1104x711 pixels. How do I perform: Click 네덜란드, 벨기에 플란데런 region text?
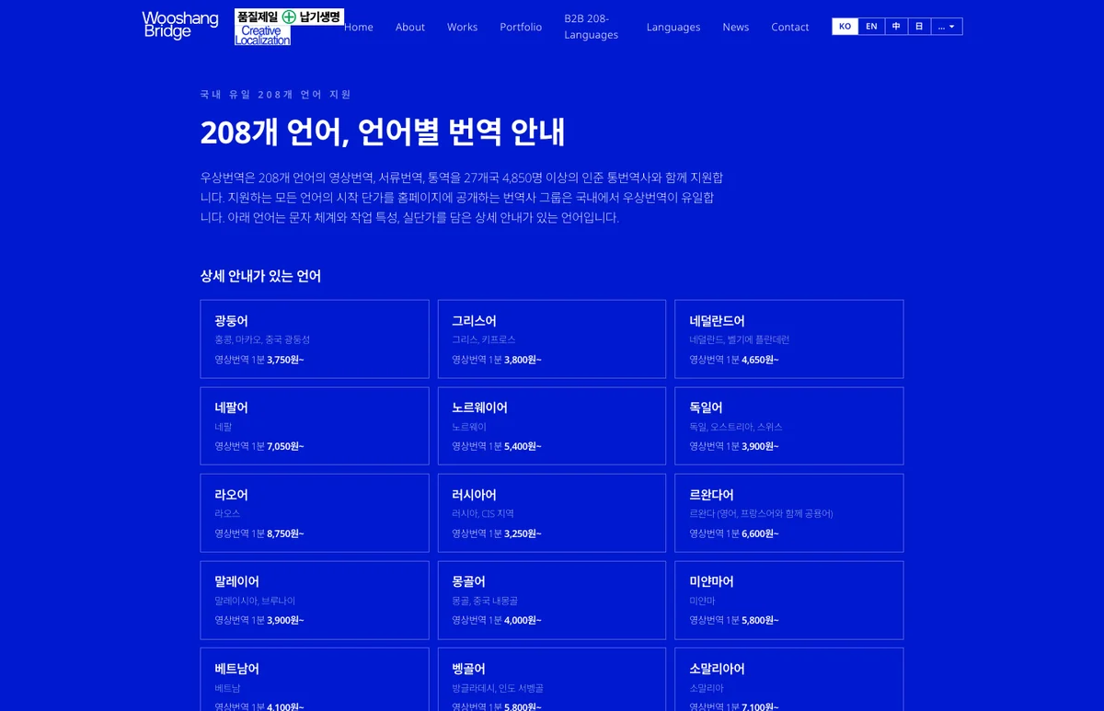(x=740, y=340)
